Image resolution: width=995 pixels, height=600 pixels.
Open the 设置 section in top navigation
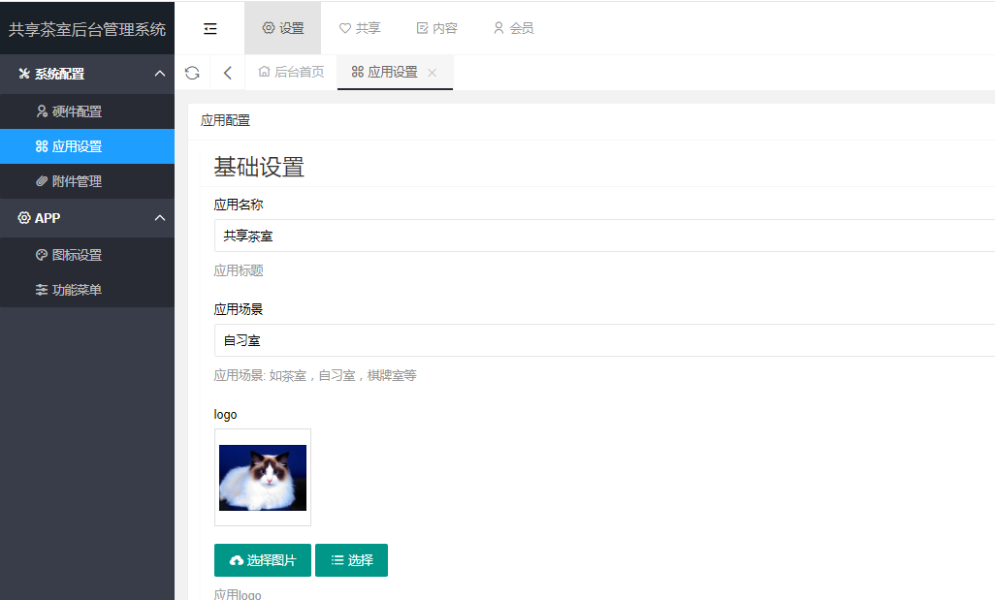282,28
